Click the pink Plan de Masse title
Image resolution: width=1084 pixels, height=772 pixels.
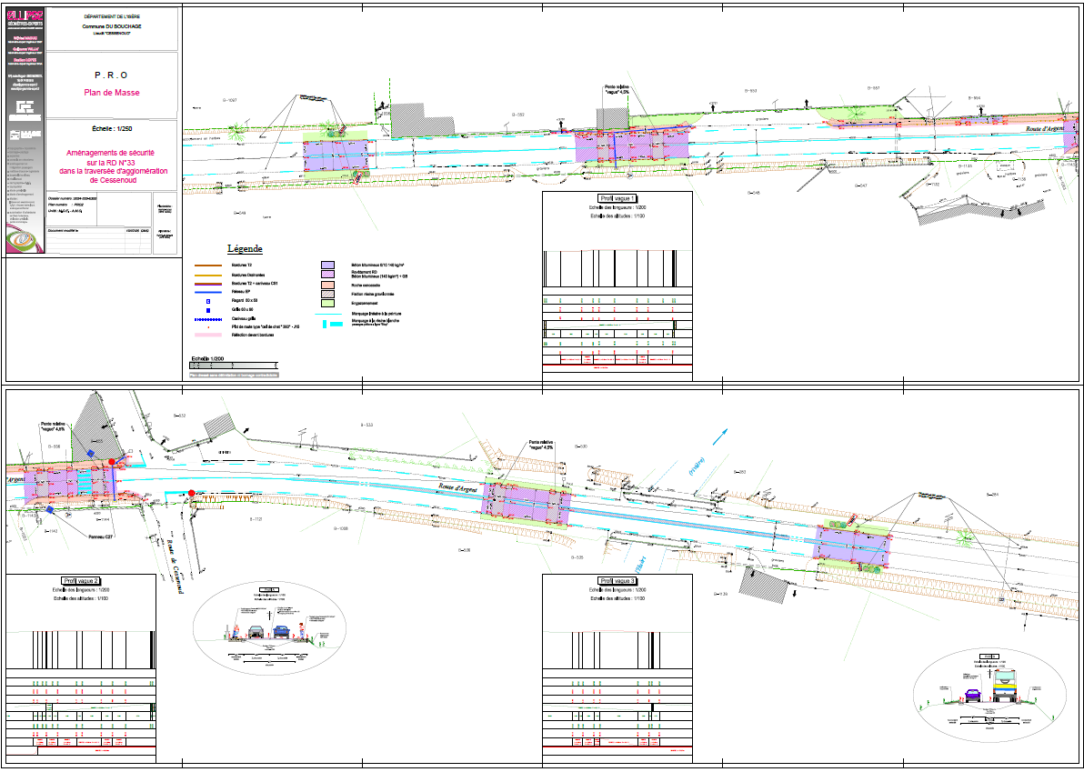(x=112, y=93)
